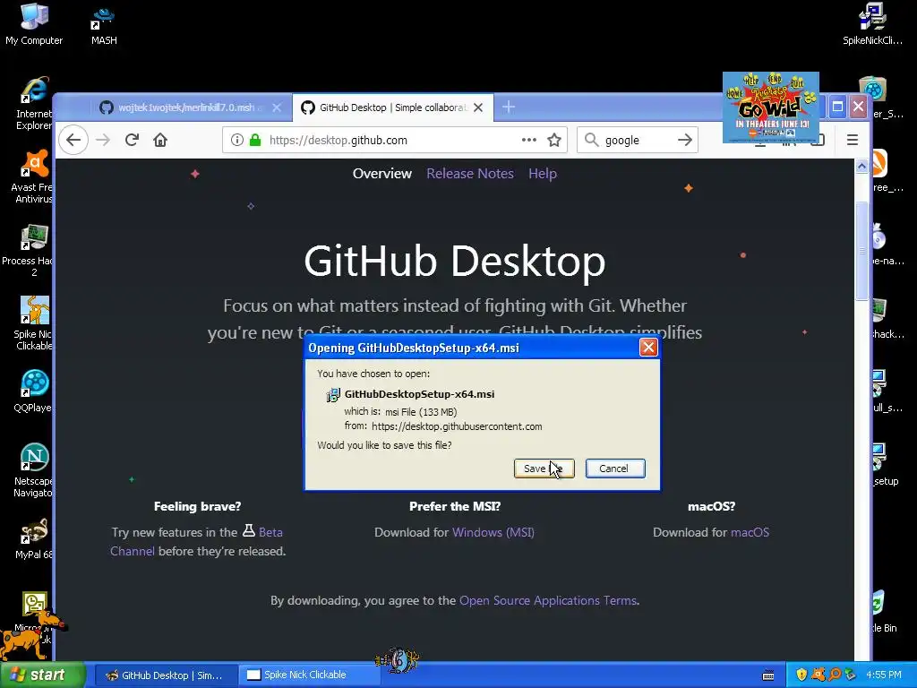This screenshot has width=917, height=688.
Task: Click the green secure connection padlock
Action: [x=255, y=140]
